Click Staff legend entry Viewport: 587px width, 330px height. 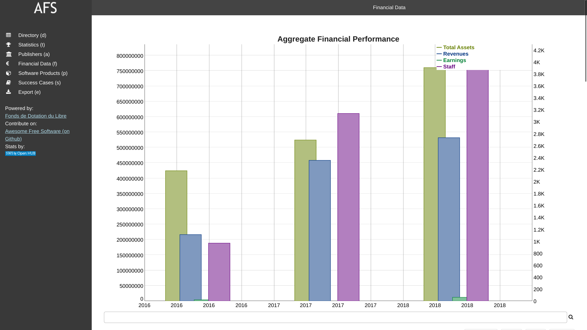446,67
